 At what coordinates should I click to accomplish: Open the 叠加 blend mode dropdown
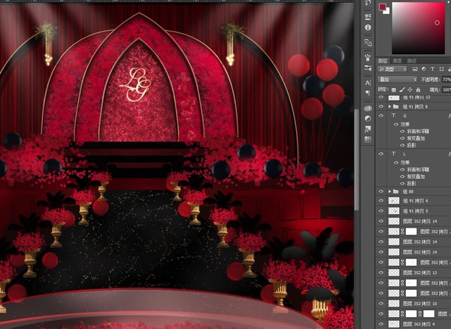[x=397, y=79]
